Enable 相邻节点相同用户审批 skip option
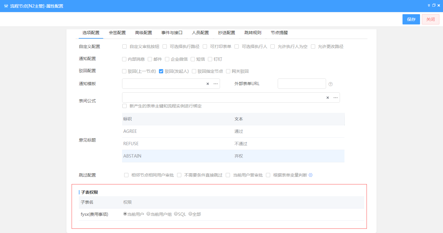This screenshot has width=443, height=233. tap(126, 175)
